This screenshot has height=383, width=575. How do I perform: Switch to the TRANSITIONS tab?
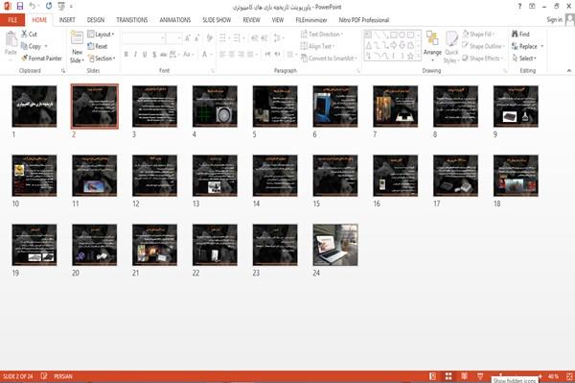132,20
